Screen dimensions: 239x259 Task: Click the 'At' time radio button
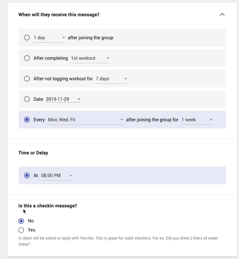[x=27, y=175]
